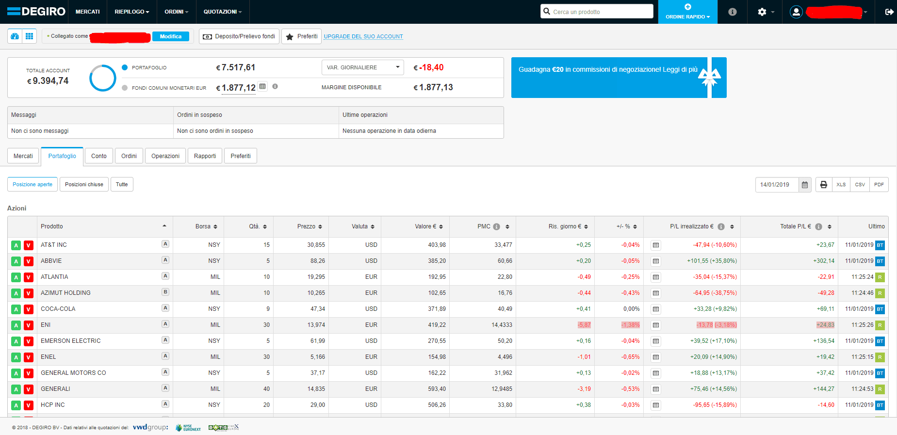Viewport: 897px width, 435px height.
Task: Open money market fund details table icon
Action: [262, 86]
